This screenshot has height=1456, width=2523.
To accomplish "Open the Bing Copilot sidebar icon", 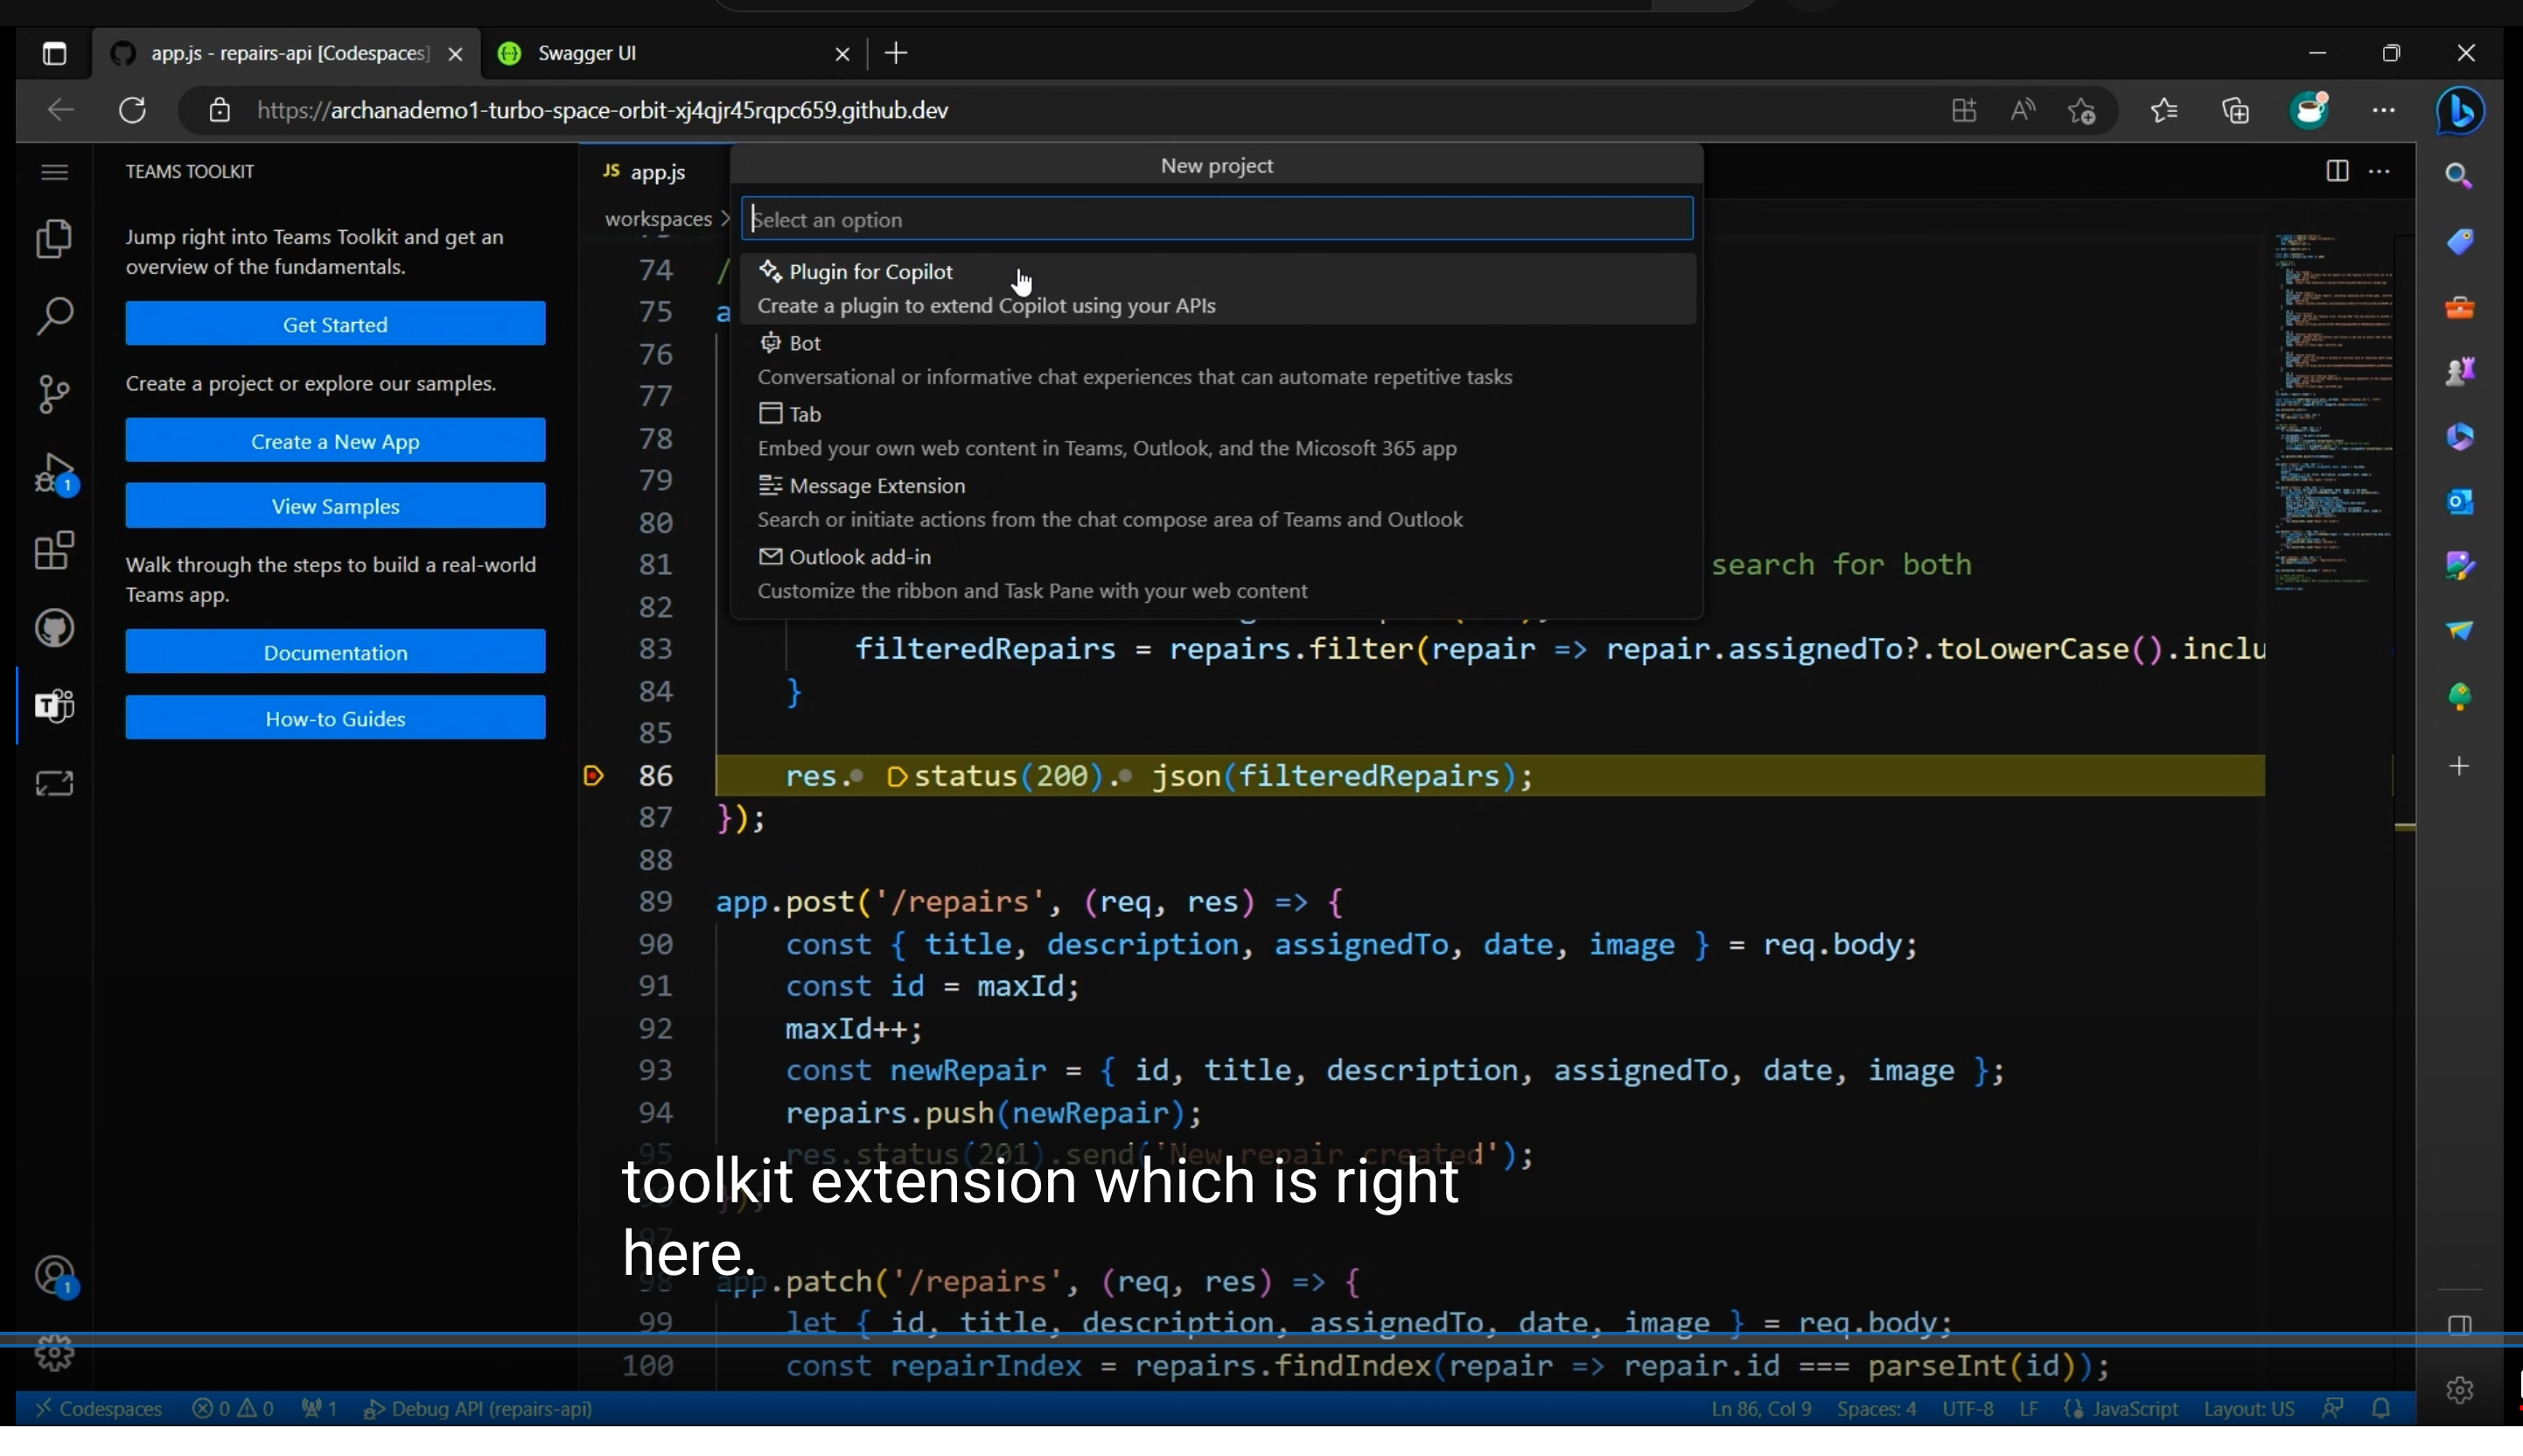I will 2460,111.
